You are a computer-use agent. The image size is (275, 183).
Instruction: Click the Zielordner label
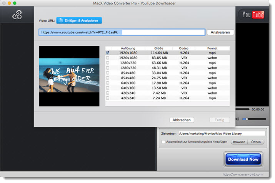click(169, 134)
